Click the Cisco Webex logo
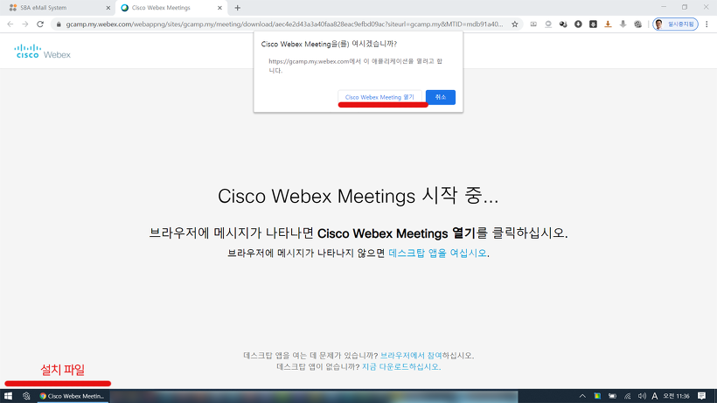717x403 pixels. [43, 52]
